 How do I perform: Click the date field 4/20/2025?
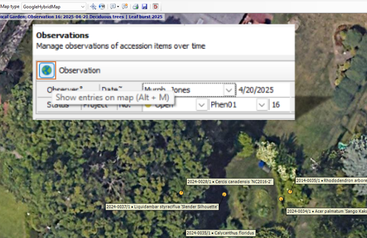click(264, 90)
